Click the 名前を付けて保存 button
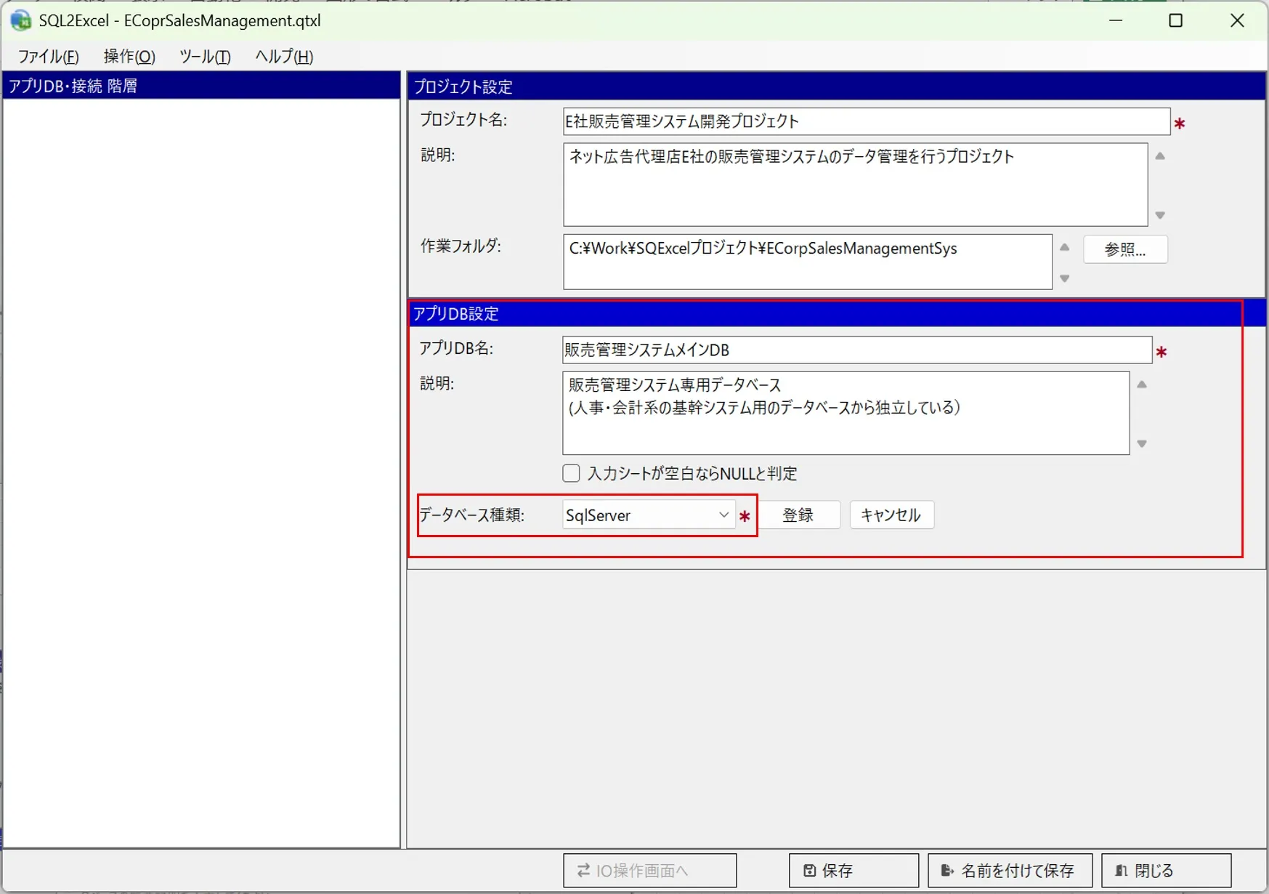This screenshot has width=1269, height=894. (1010, 870)
